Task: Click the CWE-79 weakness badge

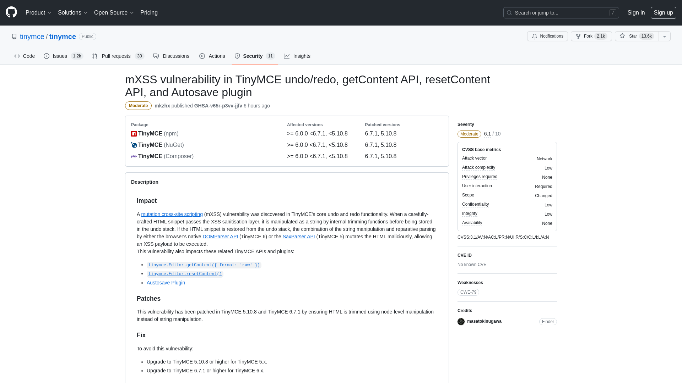Action: click(468, 292)
